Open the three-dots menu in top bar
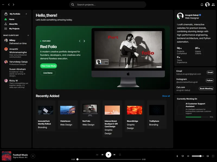 coord(3,5)
